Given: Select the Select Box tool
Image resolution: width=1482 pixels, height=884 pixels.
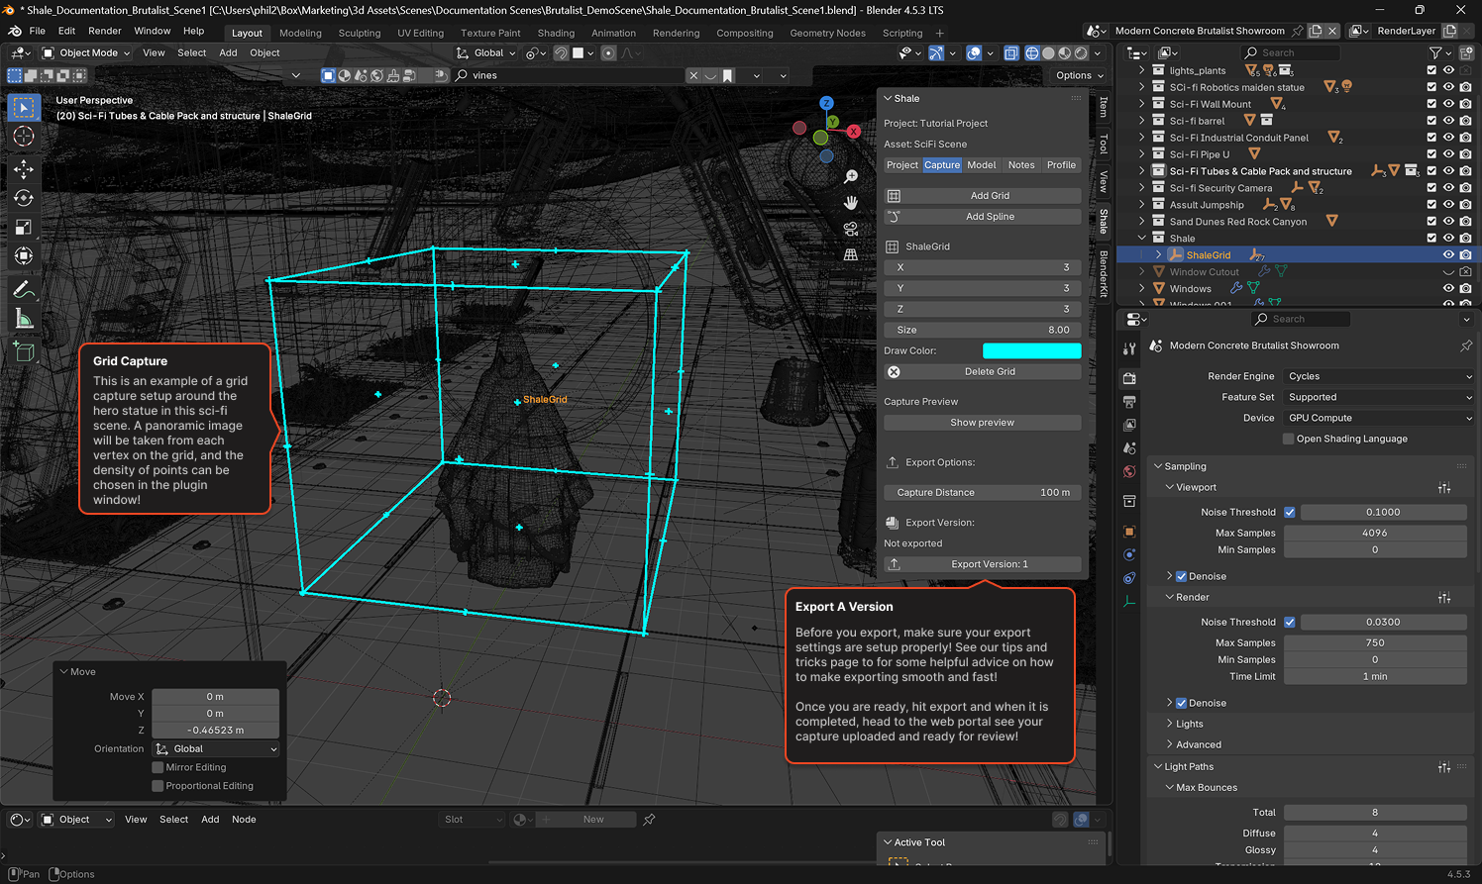Looking at the screenshot, I should [x=24, y=107].
